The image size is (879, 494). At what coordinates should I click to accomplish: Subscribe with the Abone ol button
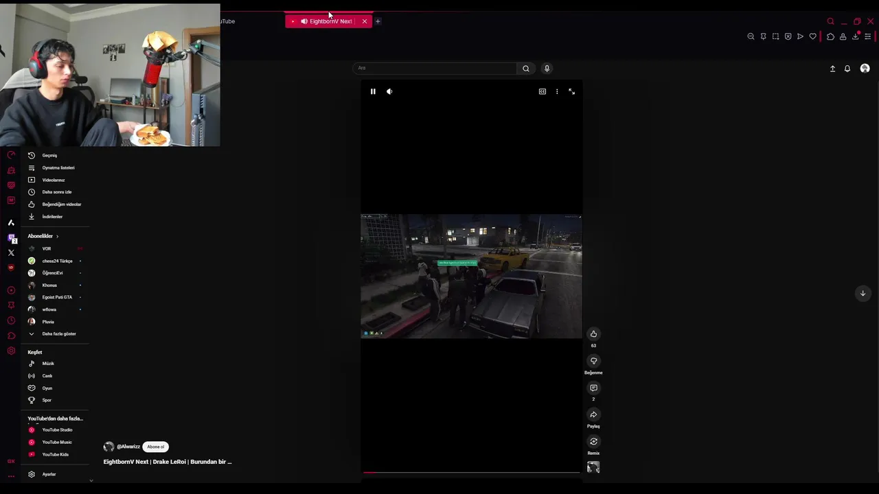tap(155, 447)
